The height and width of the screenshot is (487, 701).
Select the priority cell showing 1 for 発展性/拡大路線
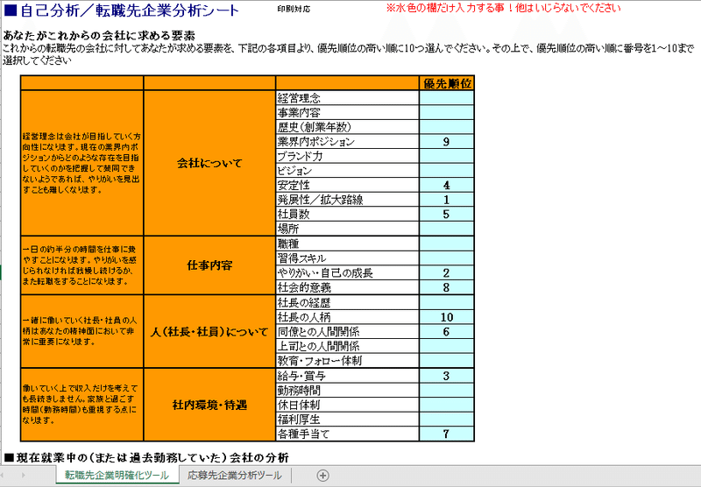[447, 200]
